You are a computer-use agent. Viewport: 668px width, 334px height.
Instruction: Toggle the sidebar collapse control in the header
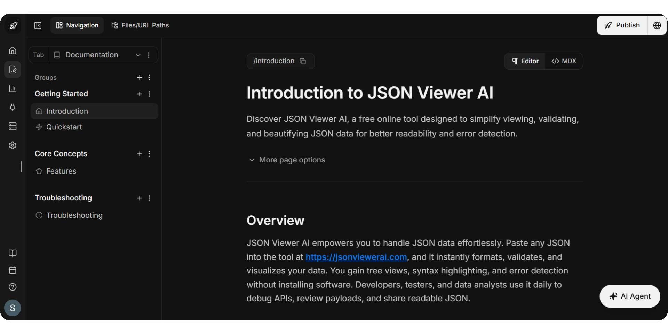coord(38,25)
